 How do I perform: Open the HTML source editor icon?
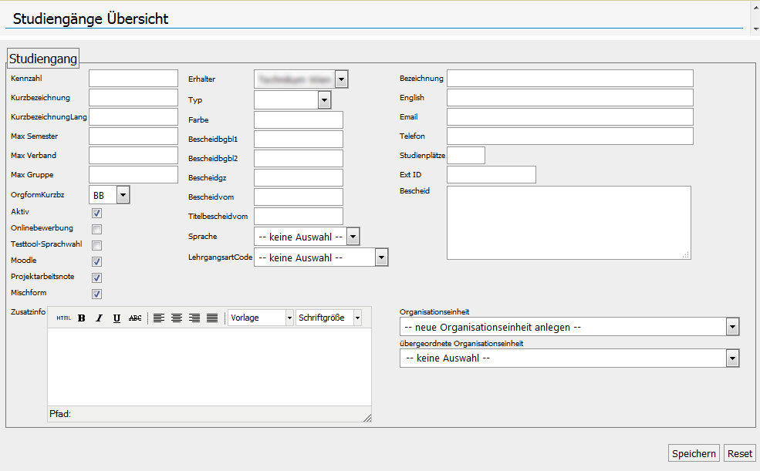coord(64,318)
